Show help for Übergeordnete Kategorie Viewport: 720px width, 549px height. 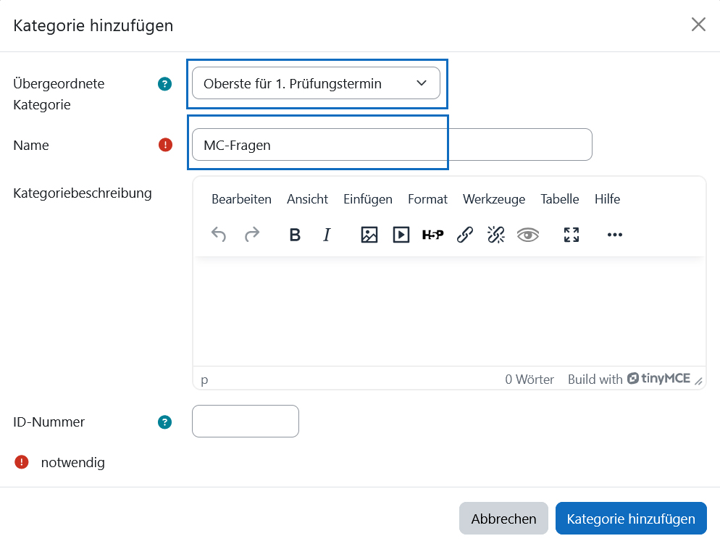pyautogui.click(x=164, y=84)
